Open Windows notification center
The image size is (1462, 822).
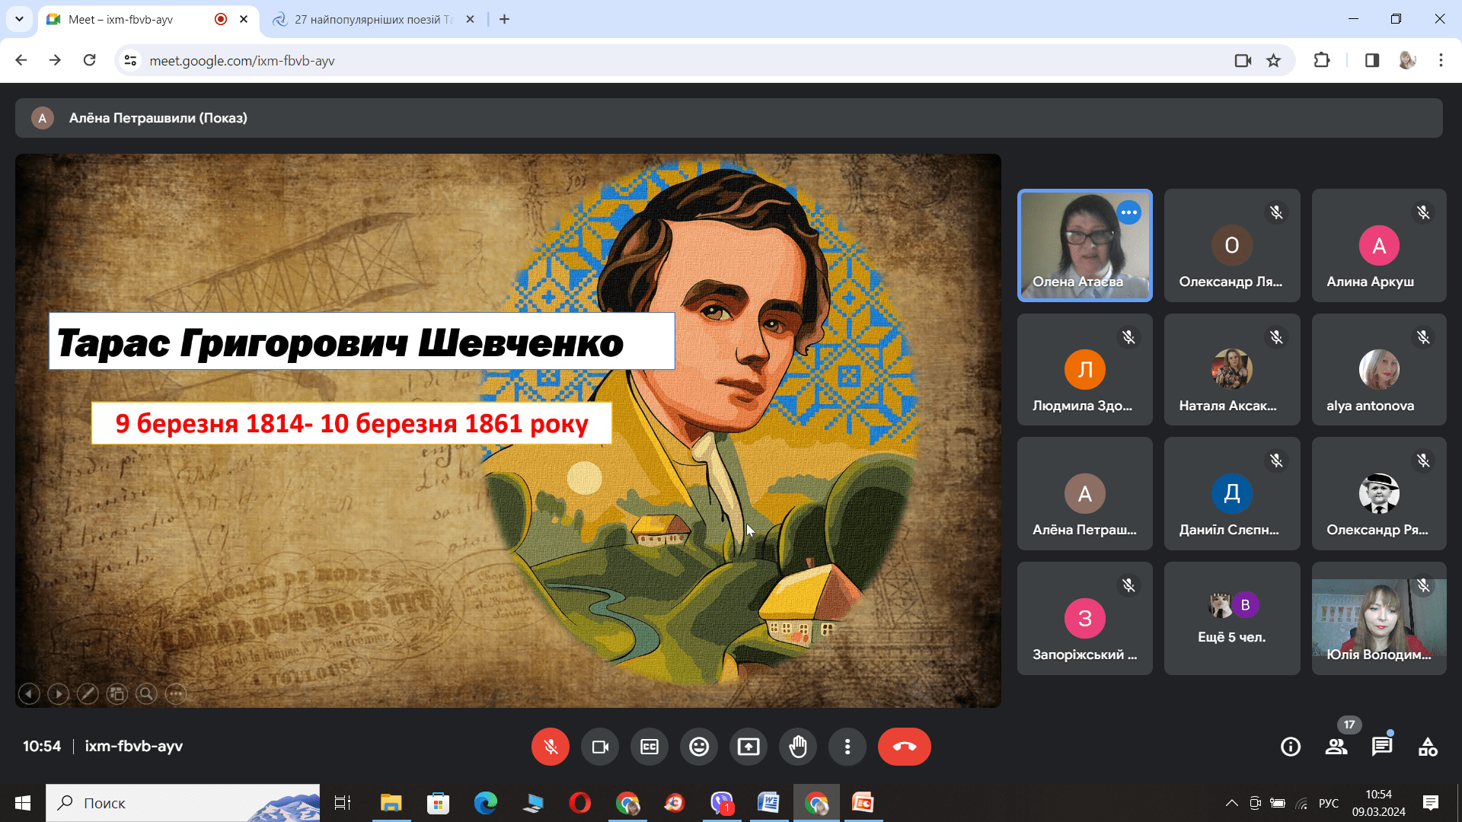coord(1431,803)
